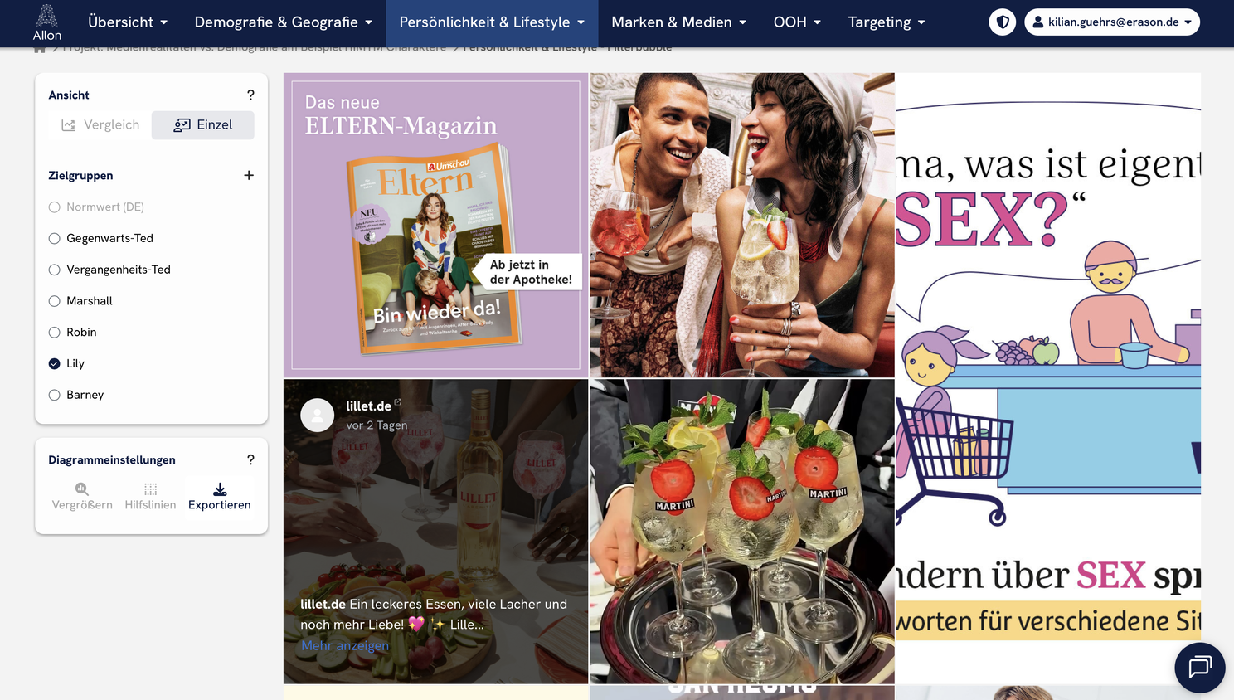
Task: Select the Vergrößern magnifier icon
Action: 82,489
